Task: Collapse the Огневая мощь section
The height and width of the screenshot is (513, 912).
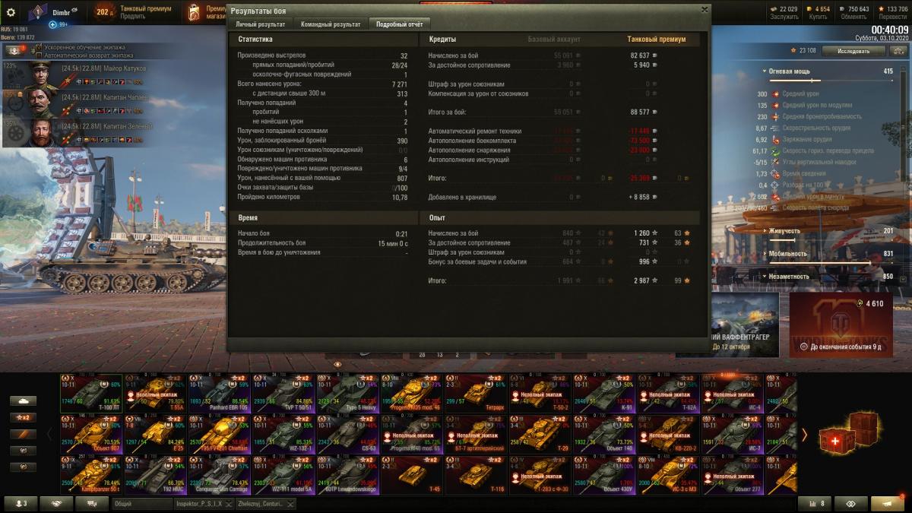Action: [765, 71]
